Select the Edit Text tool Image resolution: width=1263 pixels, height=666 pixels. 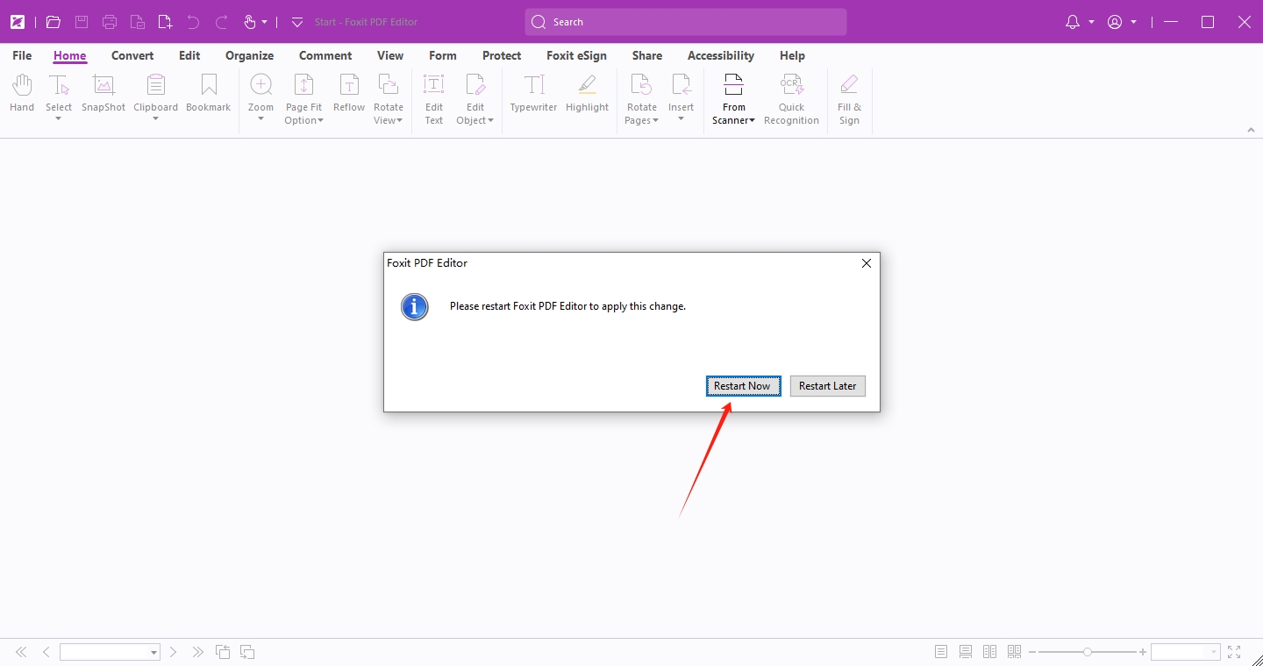(x=434, y=99)
